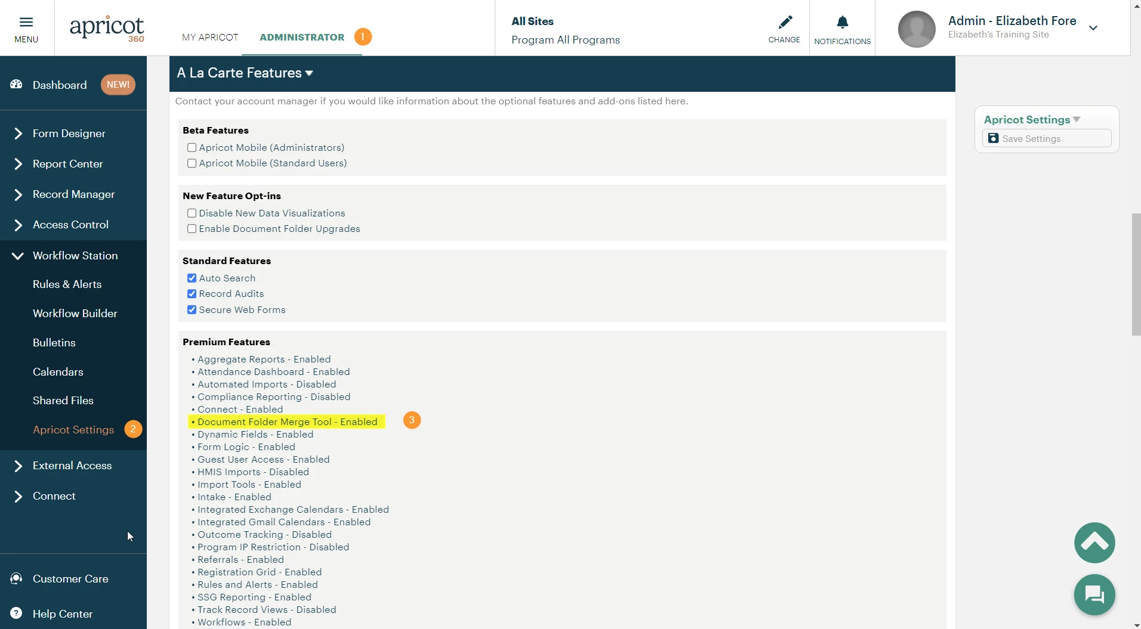Click Automated Imports - Disabled entry

pos(267,385)
